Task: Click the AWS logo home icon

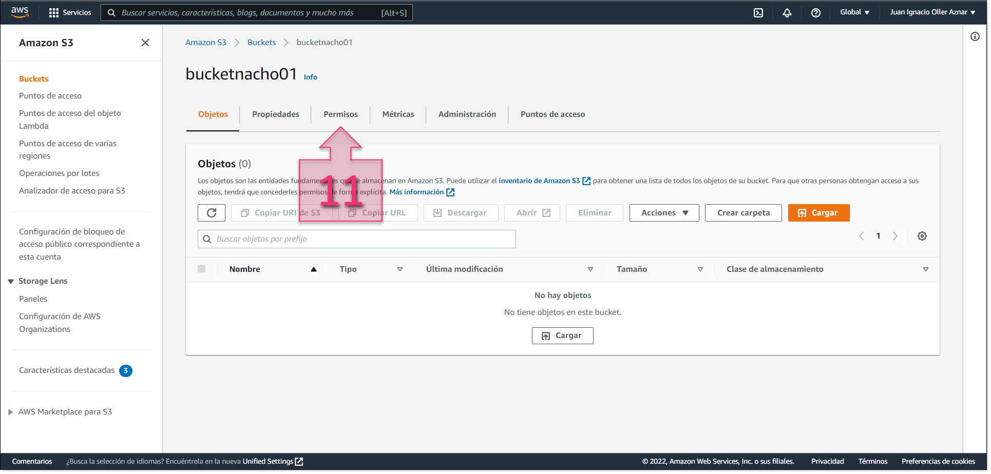Action: click(20, 12)
